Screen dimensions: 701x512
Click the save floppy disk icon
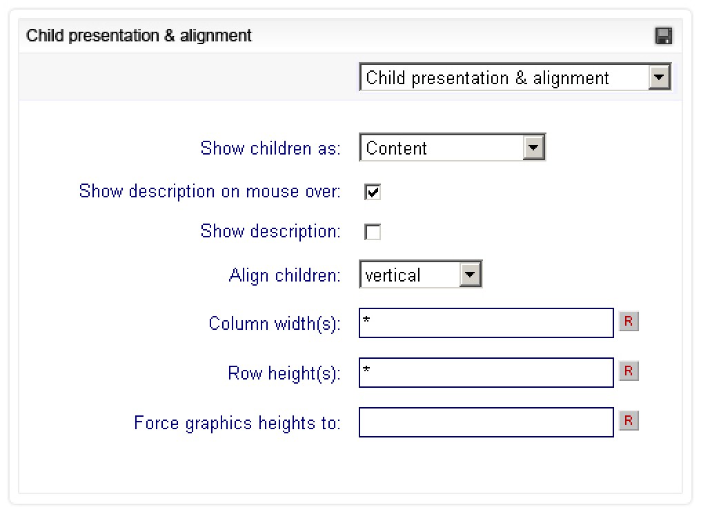664,36
